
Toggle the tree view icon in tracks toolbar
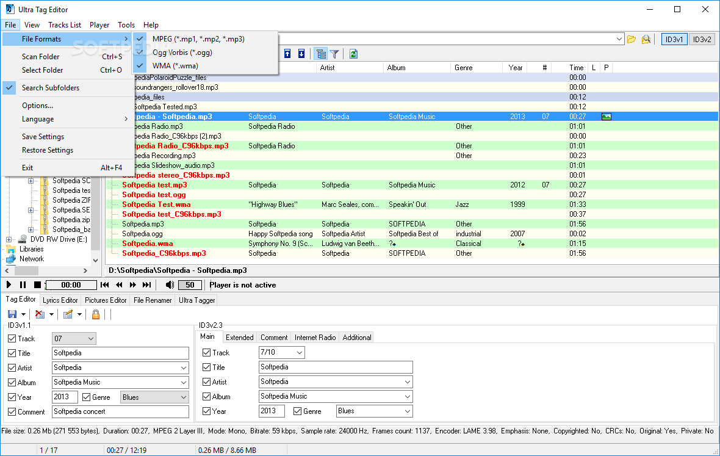321,54
